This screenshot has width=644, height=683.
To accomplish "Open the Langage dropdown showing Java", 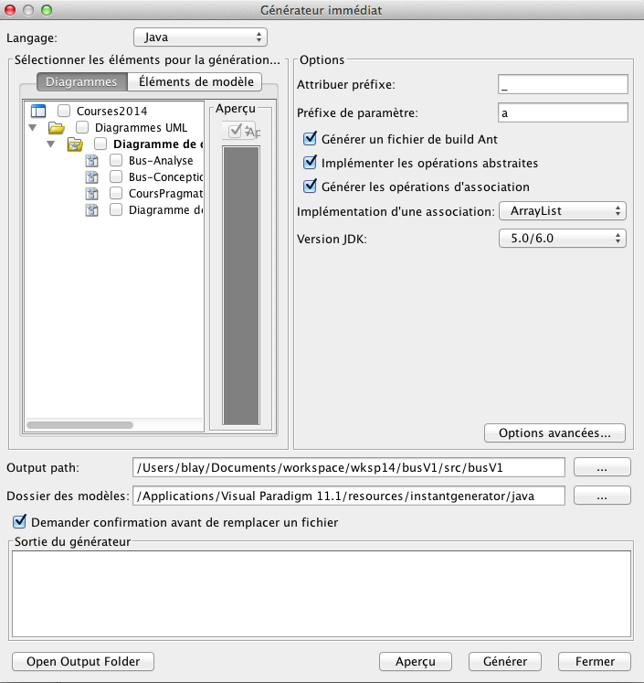I will coord(200,37).
